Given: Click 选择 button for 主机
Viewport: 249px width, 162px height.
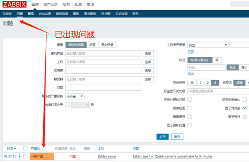Looking at the screenshot, I should pyautogui.click(x=148, y=62).
